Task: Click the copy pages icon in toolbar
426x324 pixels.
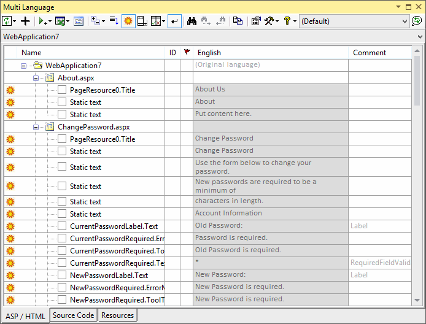Action: [238, 21]
